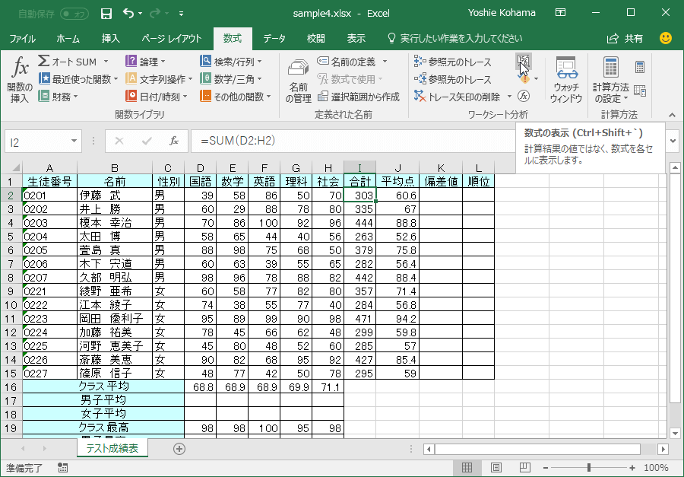The height and width of the screenshot is (477, 684).
Task: Click the smiley feedback icon
Action: click(x=666, y=39)
